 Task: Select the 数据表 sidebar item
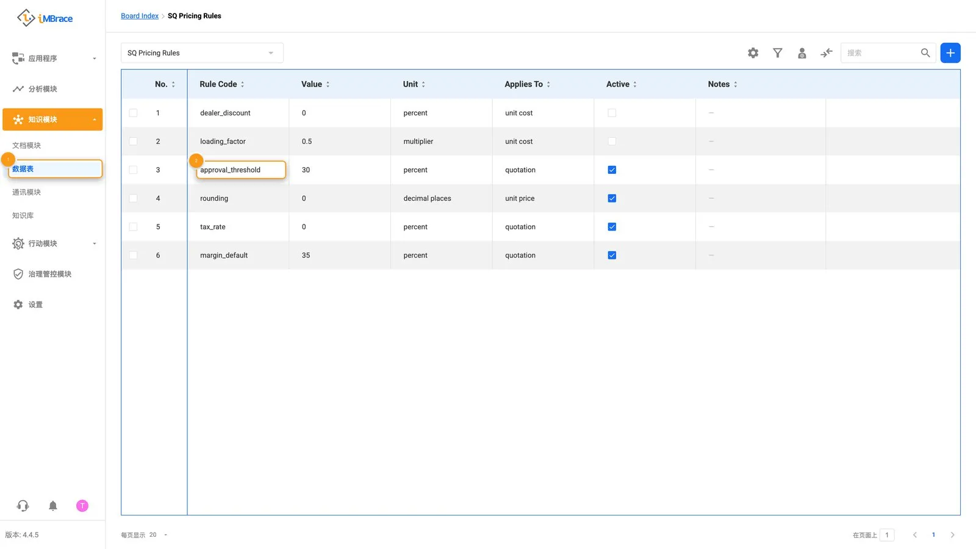(x=55, y=169)
